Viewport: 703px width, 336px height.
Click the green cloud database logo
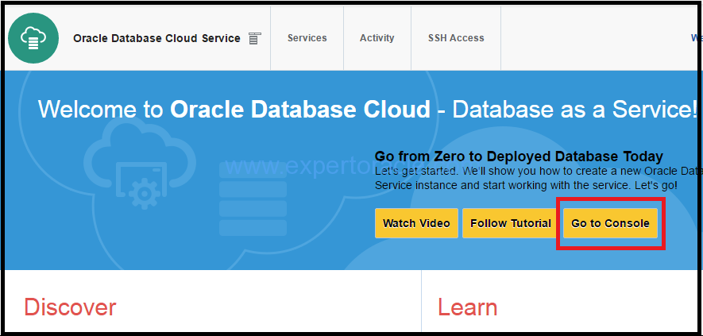(x=33, y=38)
